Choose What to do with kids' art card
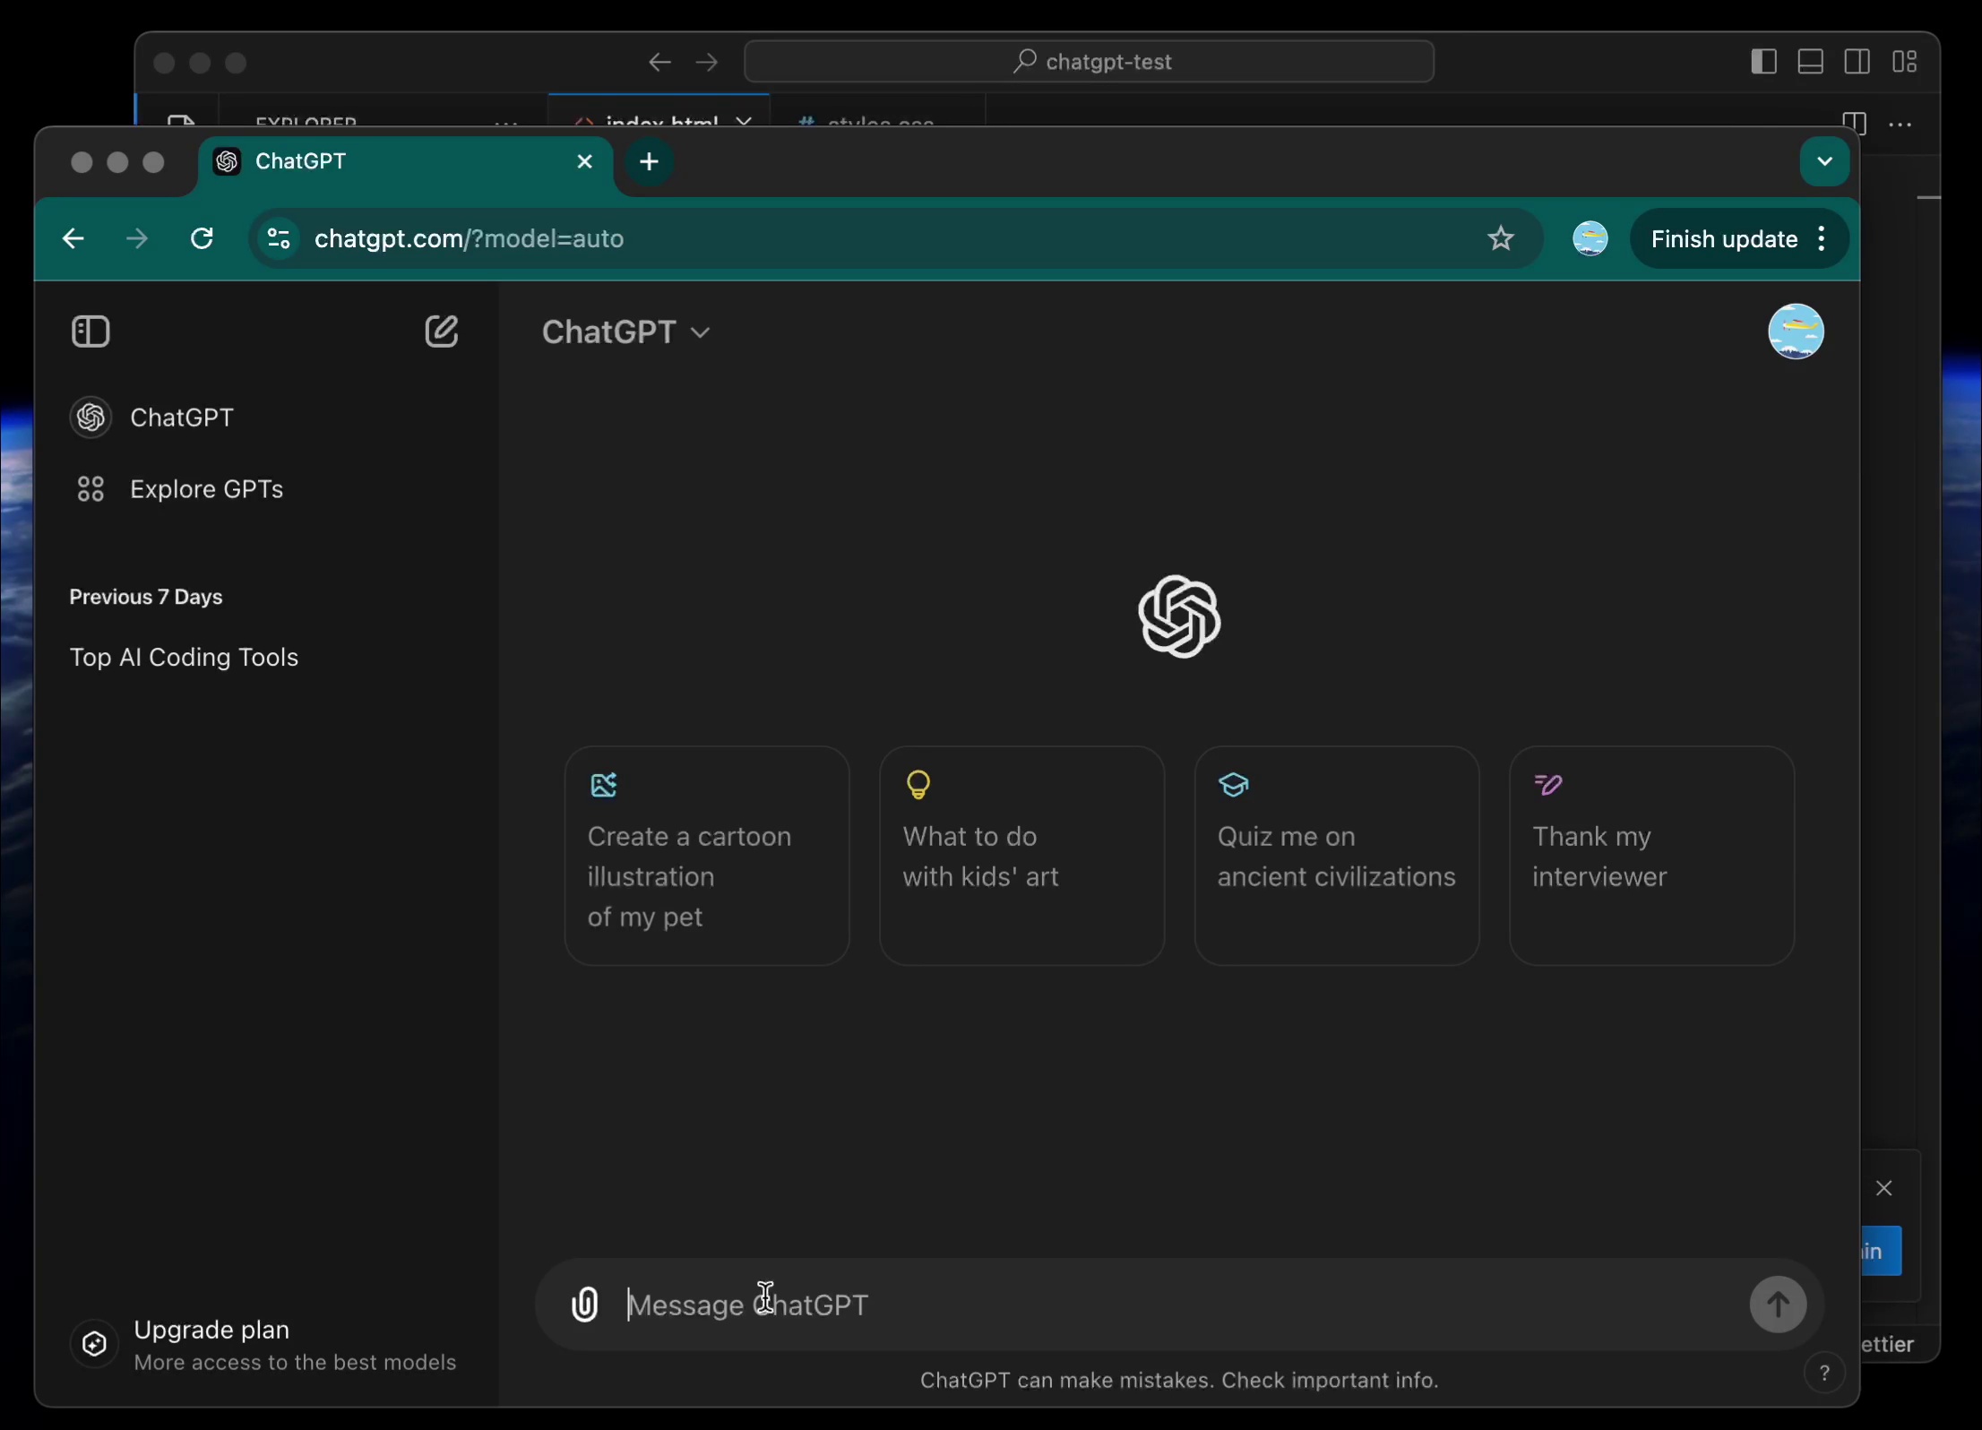Screen dimensions: 1982x1430 1021,856
